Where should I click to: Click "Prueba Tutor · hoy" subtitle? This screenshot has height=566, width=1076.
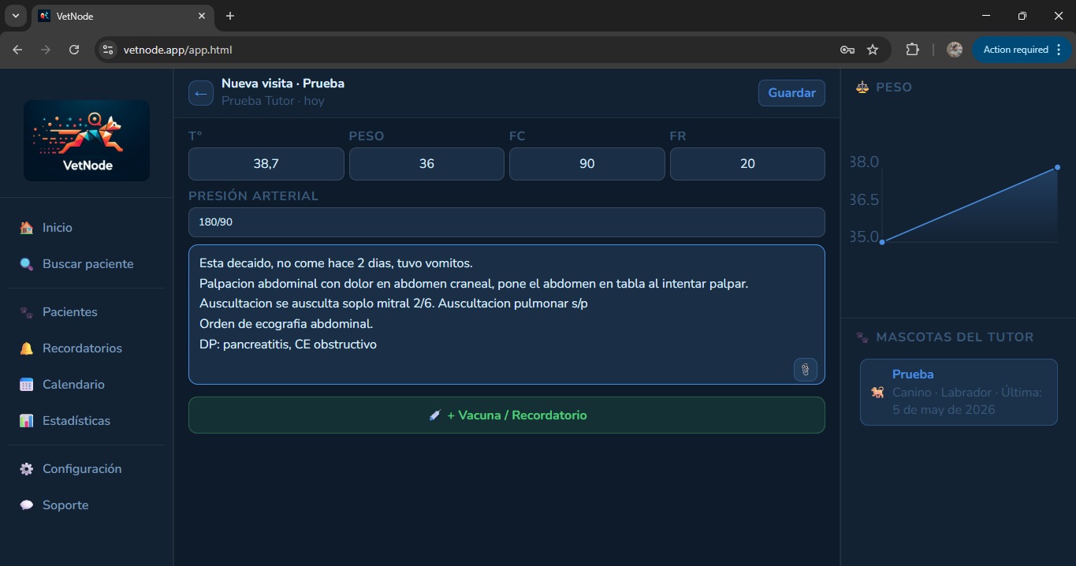(273, 101)
